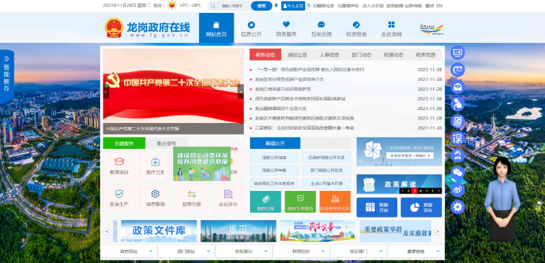Click the 粤 sidebar icon
Viewport: 545px width, 263px height.
point(457,121)
